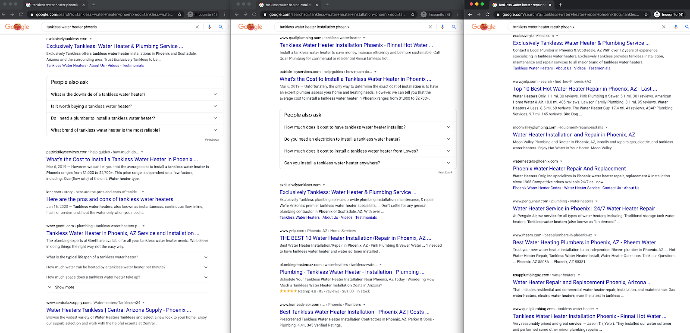690x333 pixels.
Task: Expand 'How much water can be heated... per minute?'
Action: click(127, 267)
